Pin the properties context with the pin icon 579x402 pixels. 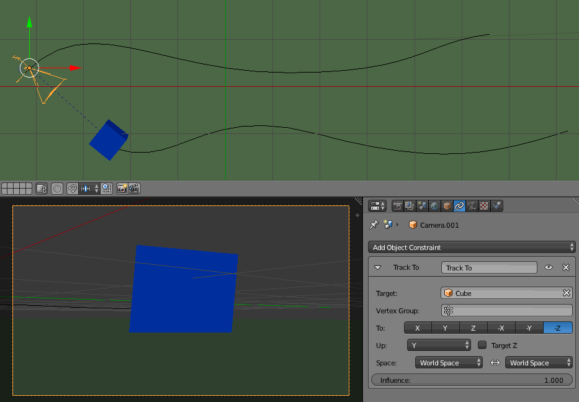click(x=375, y=225)
